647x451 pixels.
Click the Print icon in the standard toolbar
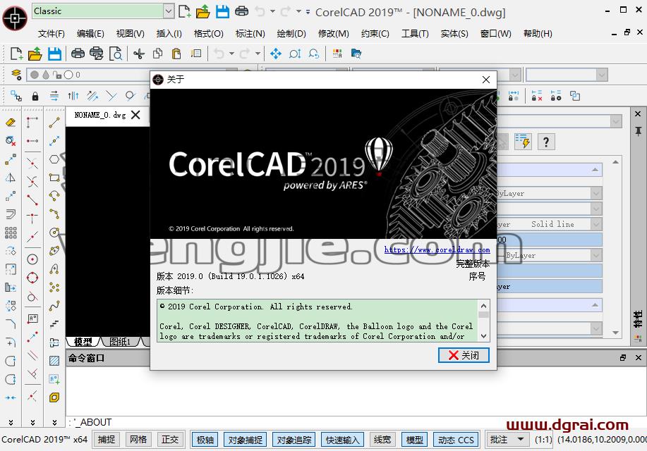(78, 54)
